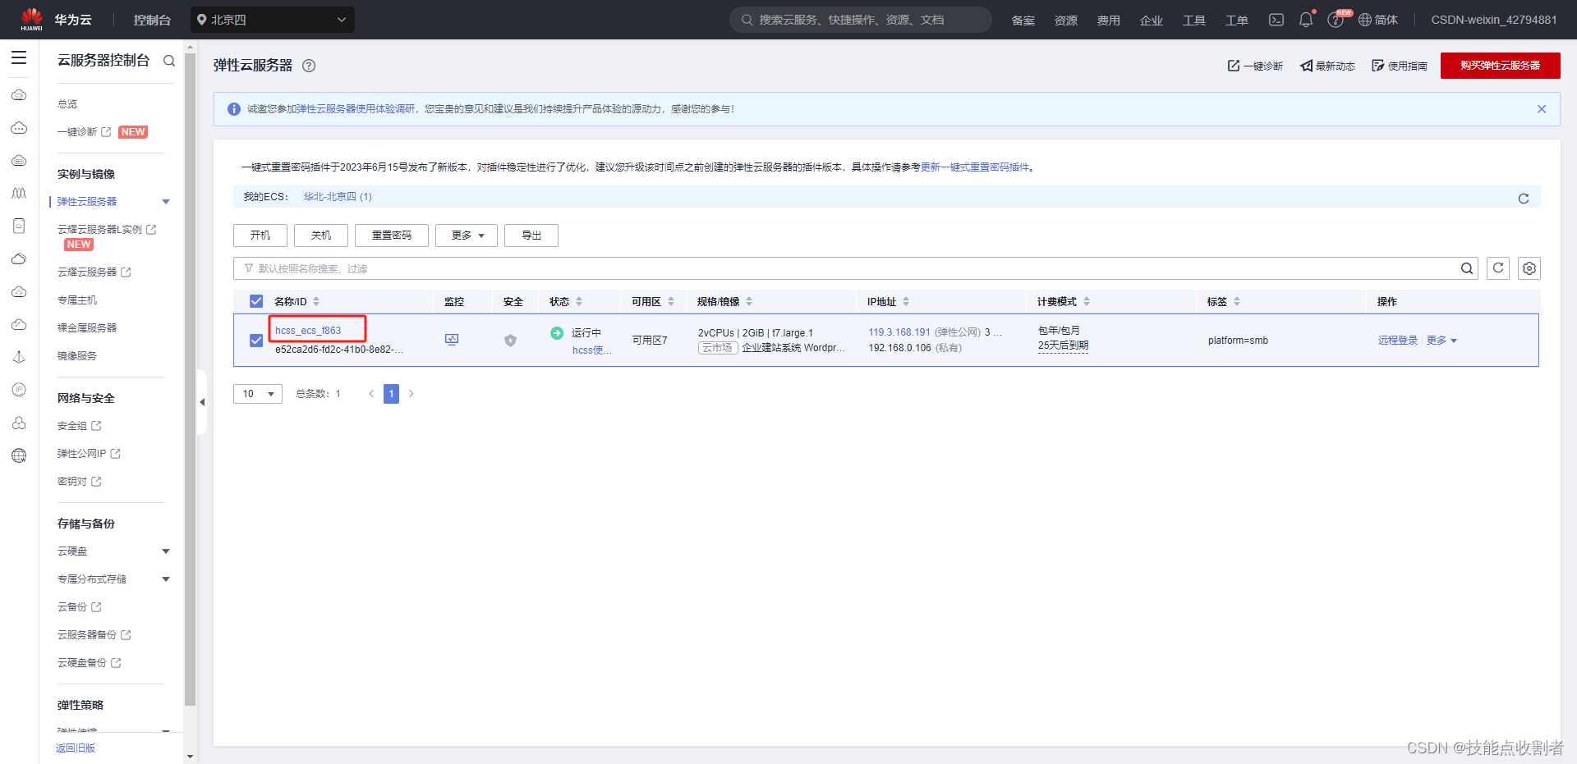
Task: Click the global search field
Action: click(861, 20)
